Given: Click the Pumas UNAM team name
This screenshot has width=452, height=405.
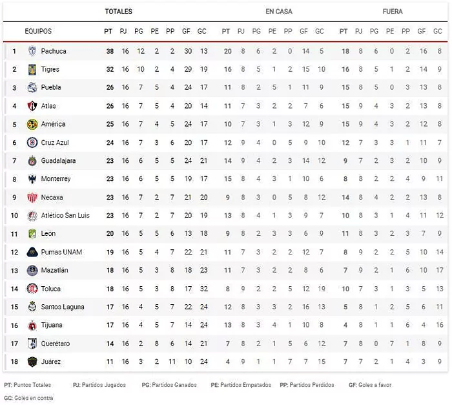Looking at the screenshot, I should point(60,252).
